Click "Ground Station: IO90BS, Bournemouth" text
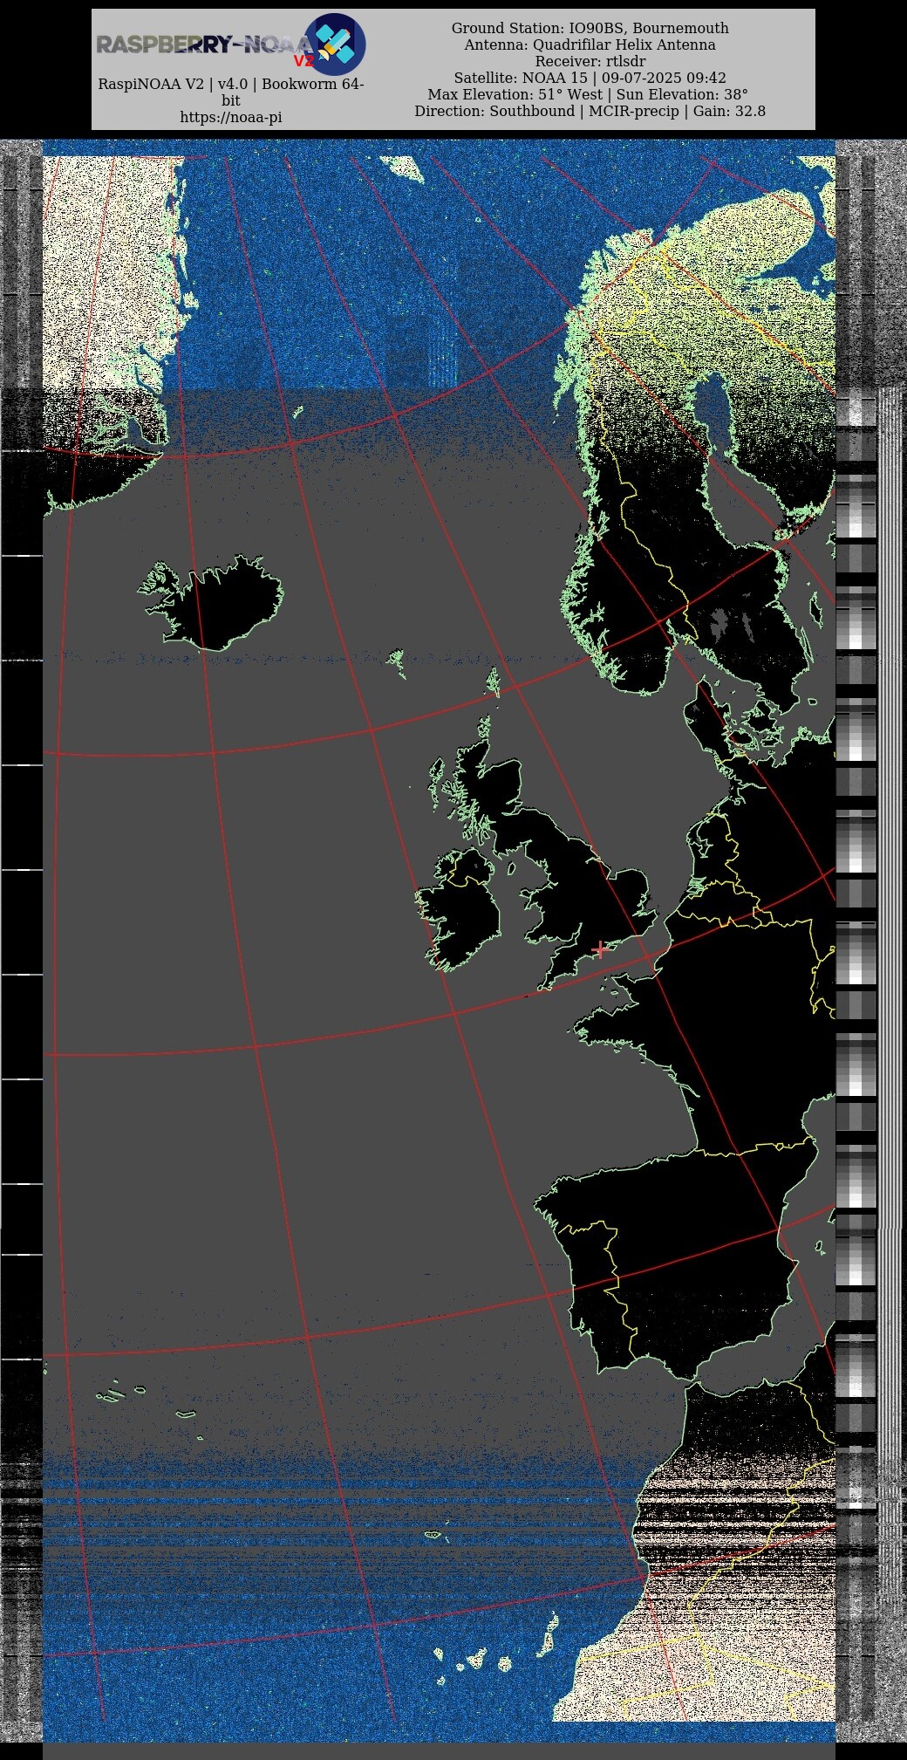 click(x=590, y=28)
